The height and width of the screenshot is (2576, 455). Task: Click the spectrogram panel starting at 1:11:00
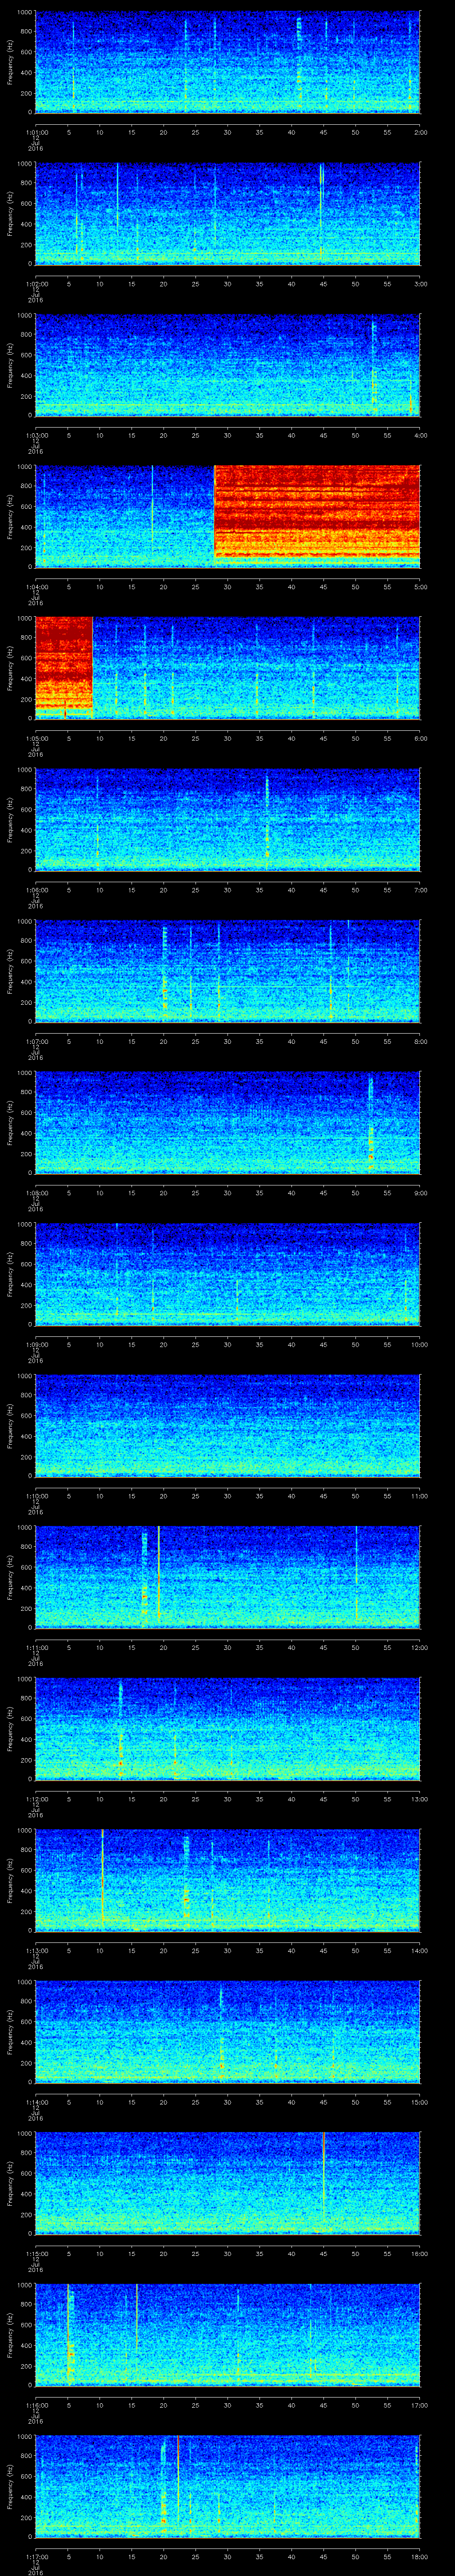227,1577
